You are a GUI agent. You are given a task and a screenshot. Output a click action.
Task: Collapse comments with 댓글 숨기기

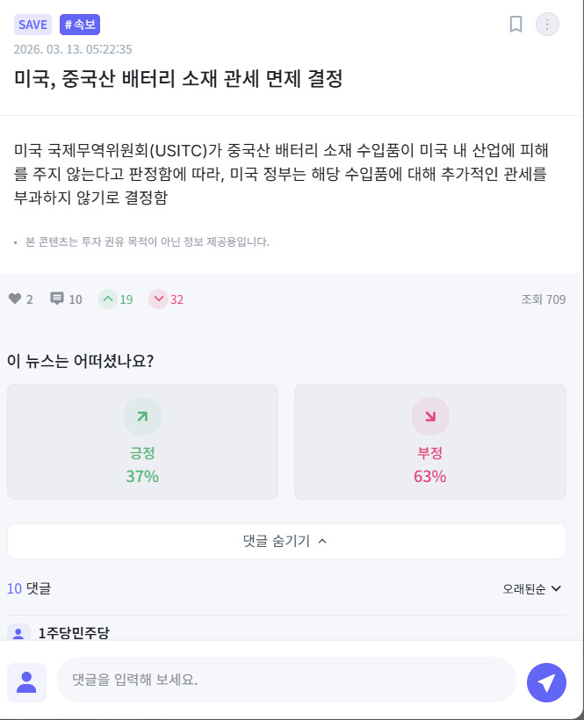[286, 541]
